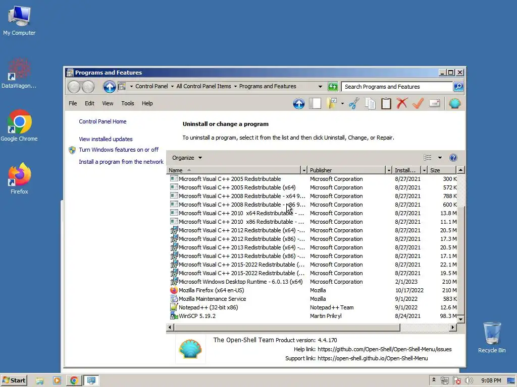Click the red X Delete icon
Viewport: 517px width, 387px height.
[402, 104]
